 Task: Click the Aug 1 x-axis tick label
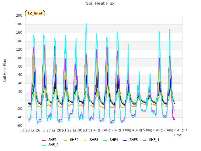tap(98, 130)
